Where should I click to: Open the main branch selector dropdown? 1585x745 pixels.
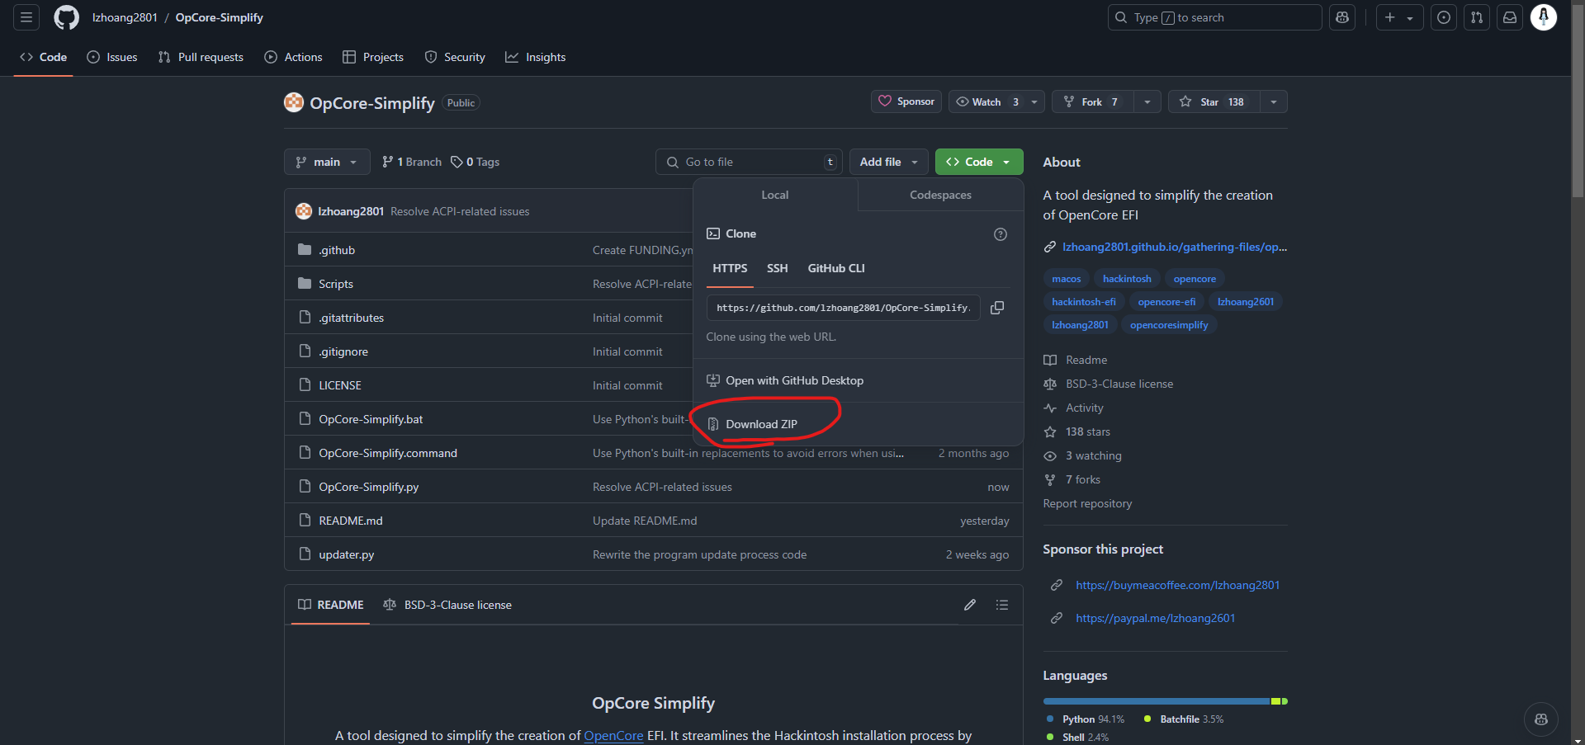pos(327,162)
